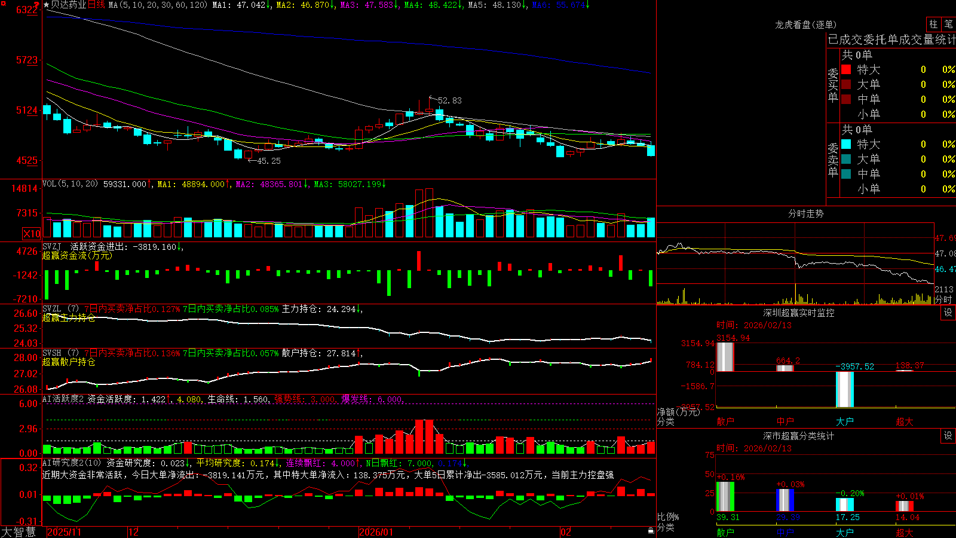
Task: Click the cyan 特大 sell-order color swatch
Action: coord(846,144)
